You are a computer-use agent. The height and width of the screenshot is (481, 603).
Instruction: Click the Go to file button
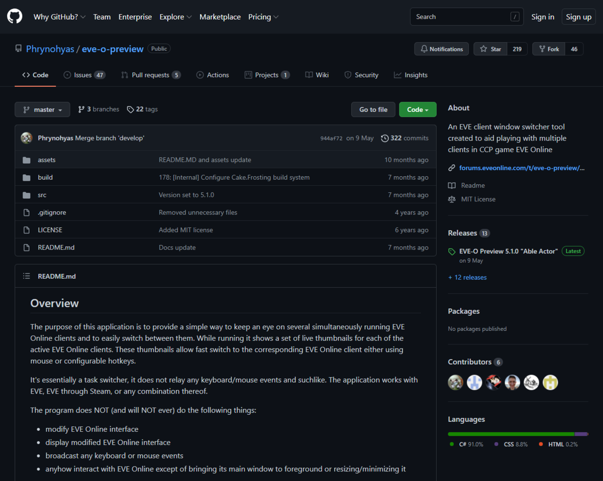pyautogui.click(x=373, y=109)
